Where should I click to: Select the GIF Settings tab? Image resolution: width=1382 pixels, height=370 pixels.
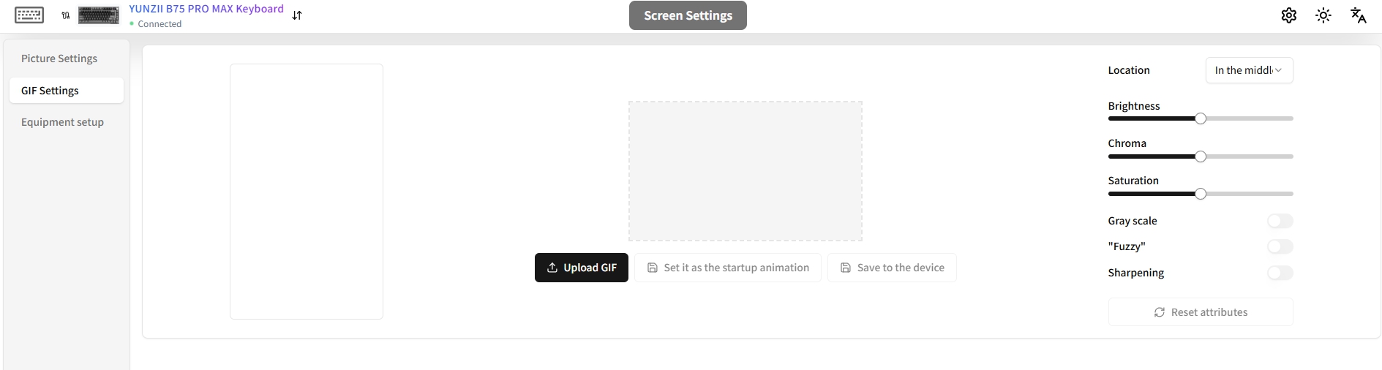pyautogui.click(x=67, y=91)
